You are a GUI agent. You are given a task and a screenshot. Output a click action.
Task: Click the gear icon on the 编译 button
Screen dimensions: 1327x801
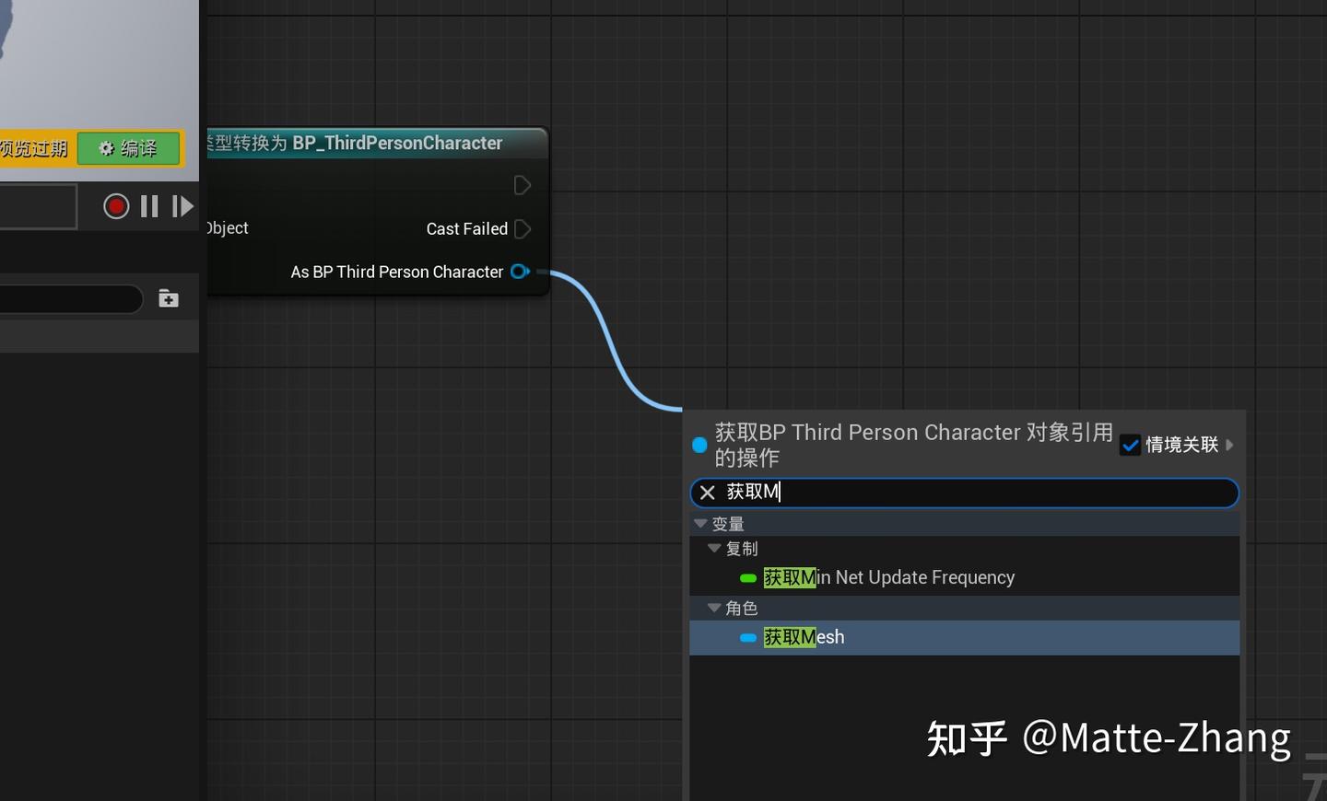[x=106, y=148]
